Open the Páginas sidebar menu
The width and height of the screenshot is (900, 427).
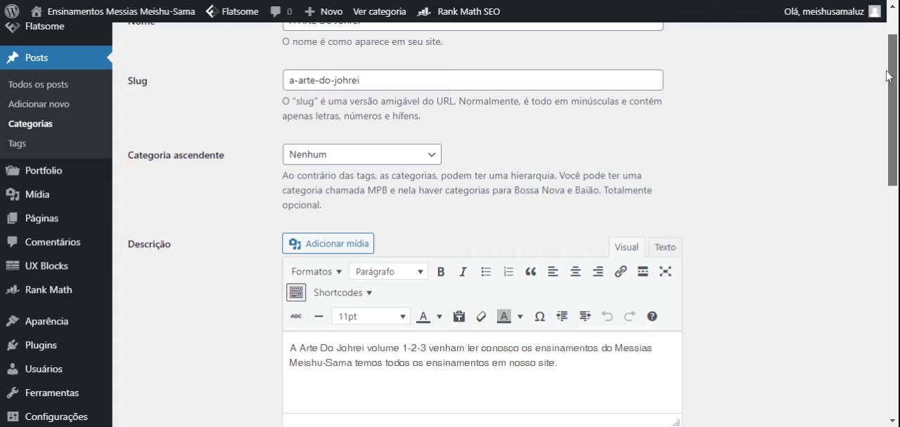point(56,218)
